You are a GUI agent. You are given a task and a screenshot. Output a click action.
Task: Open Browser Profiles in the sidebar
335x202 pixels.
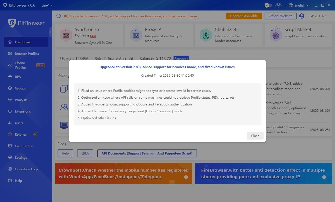26,54
